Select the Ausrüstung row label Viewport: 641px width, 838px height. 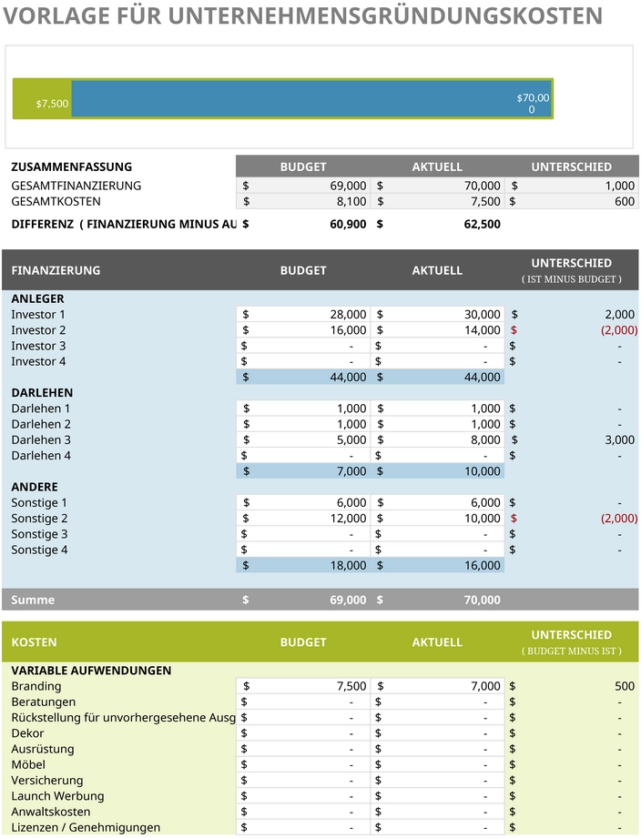tap(43, 749)
